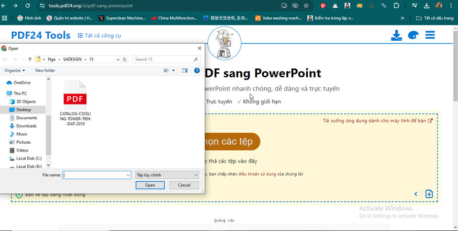The image size is (458, 231).
Task: Open the browser extensions puzzle icon
Action: [396, 6]
